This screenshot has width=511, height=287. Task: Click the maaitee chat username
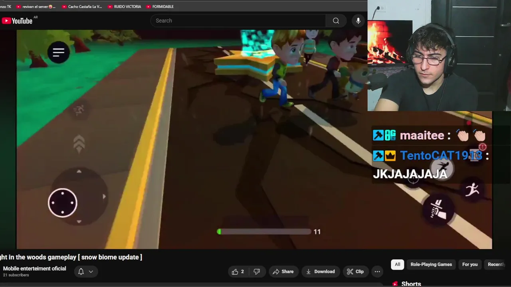click(x=422, y=136)
